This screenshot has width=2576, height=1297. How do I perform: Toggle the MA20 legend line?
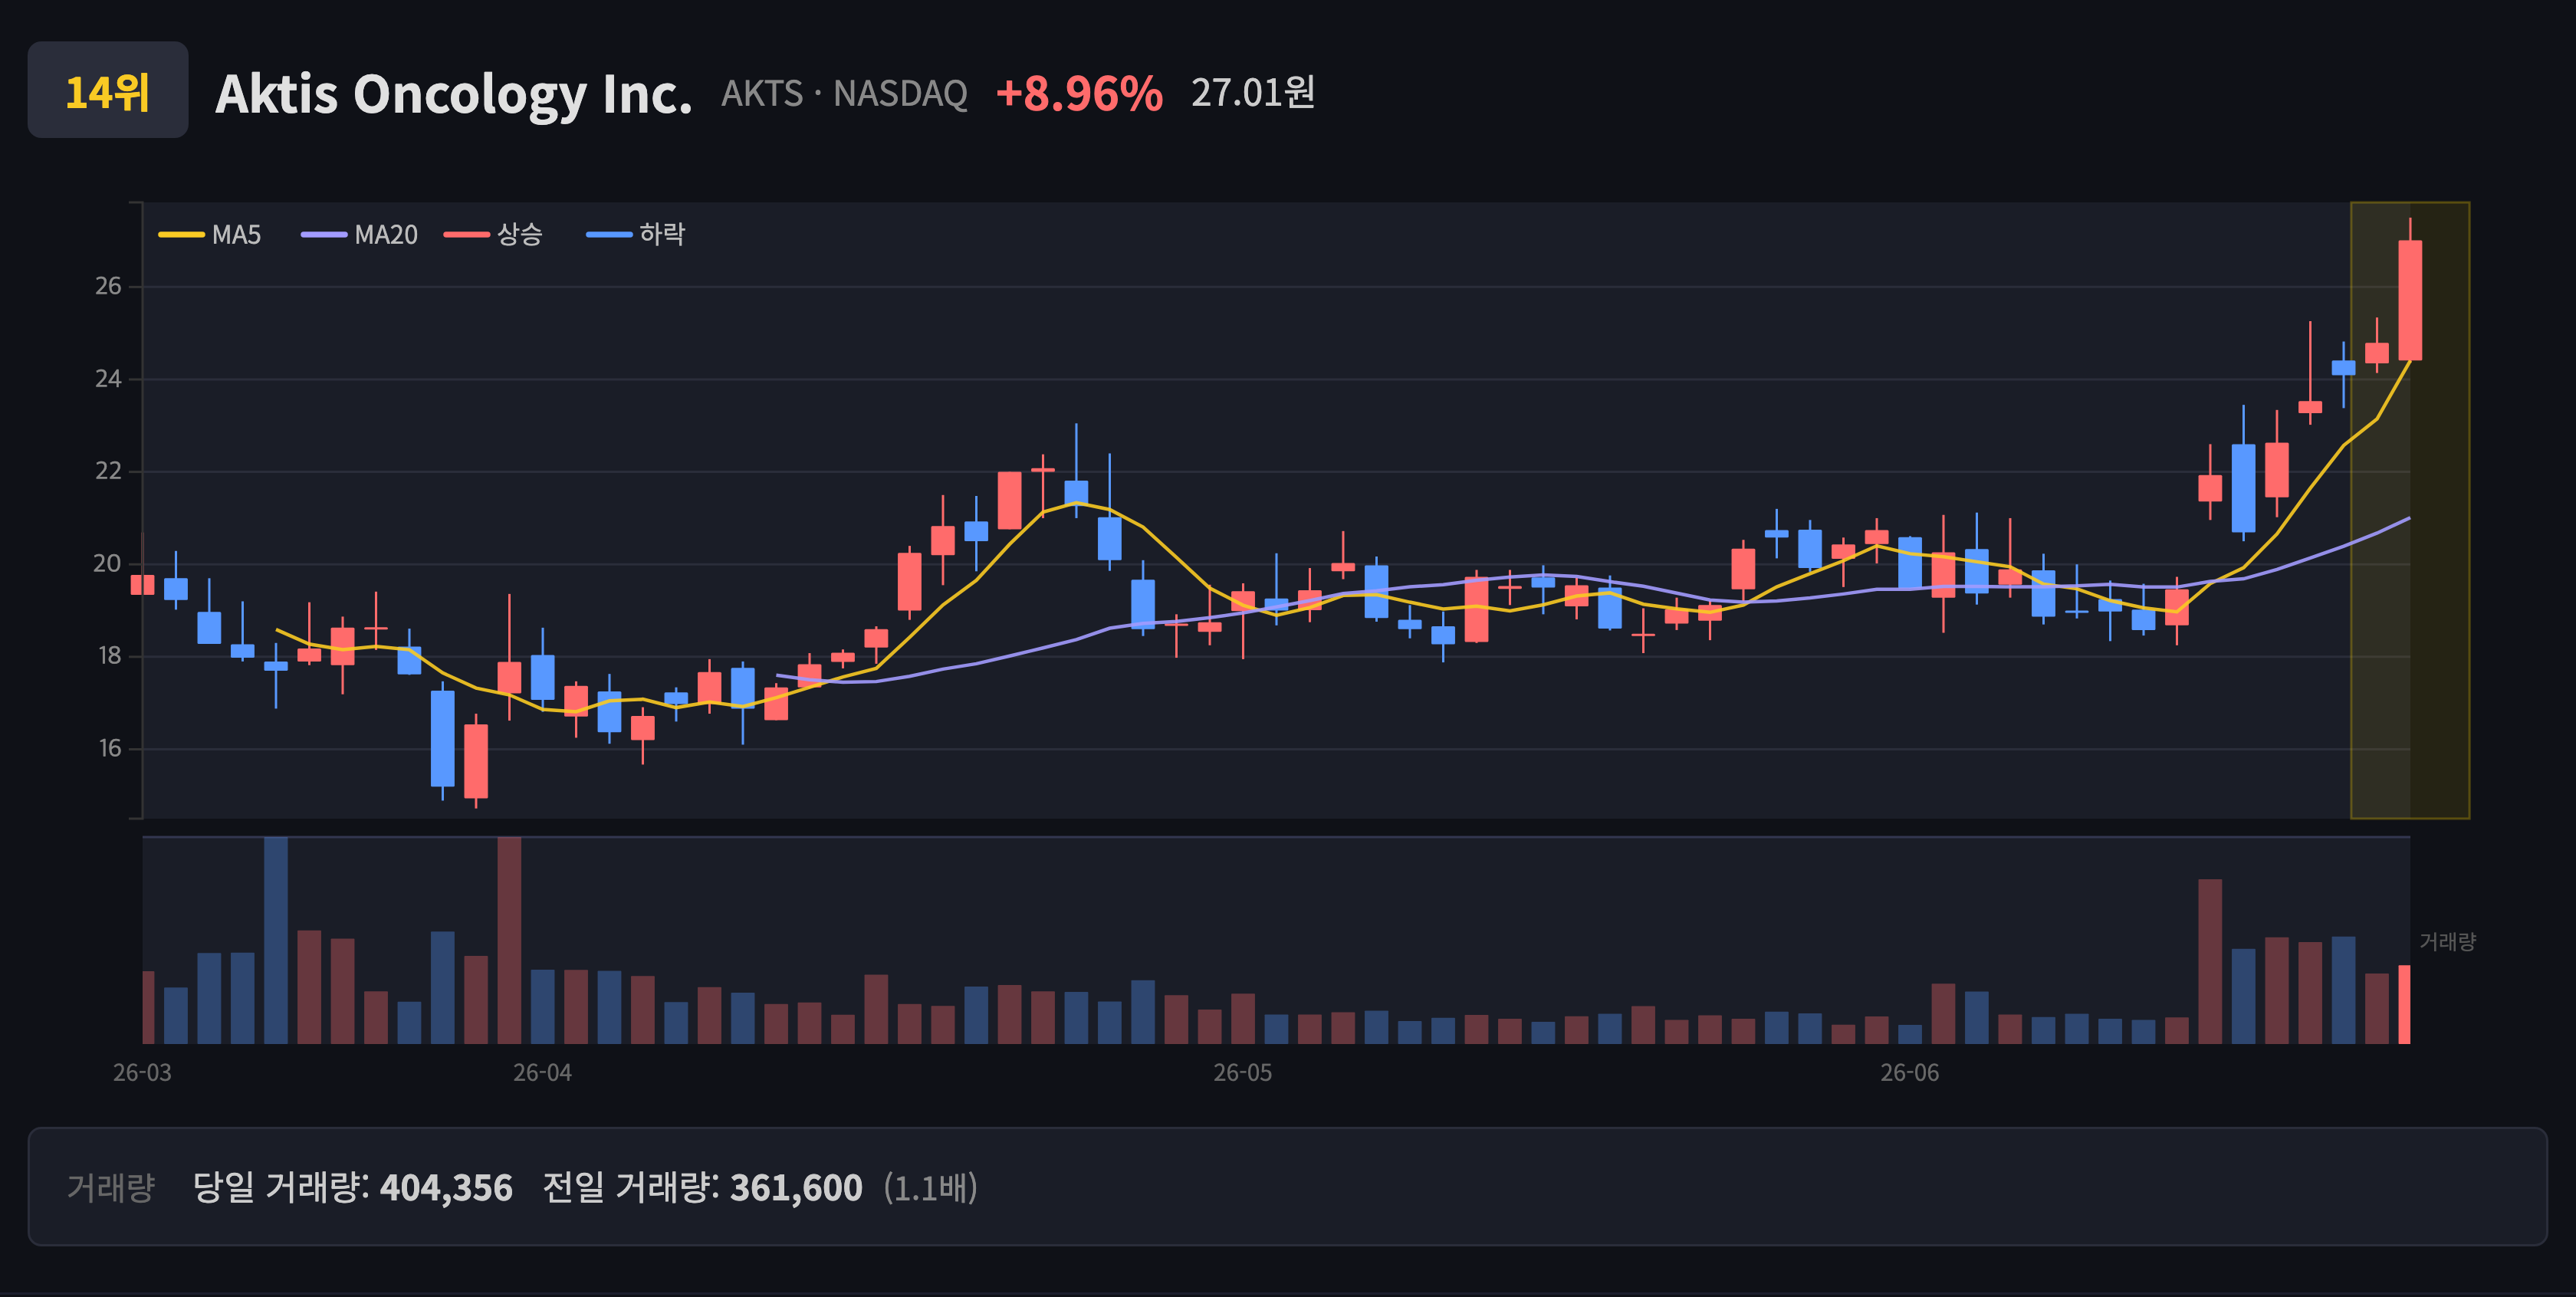coord(359,235)
